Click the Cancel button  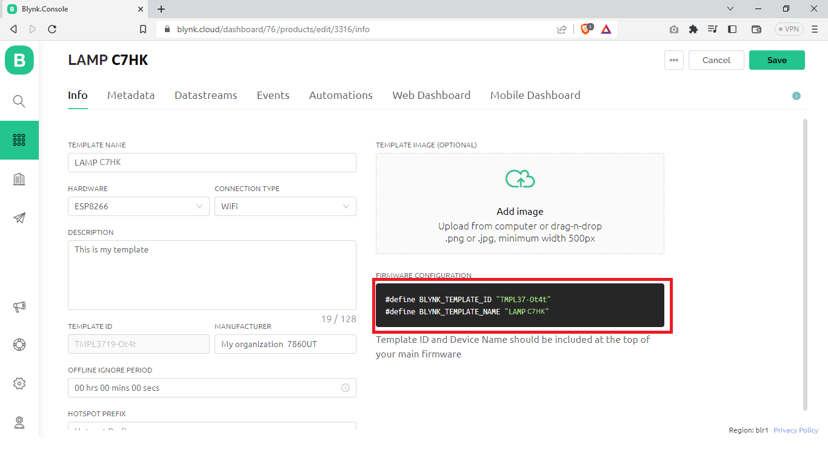716,60
